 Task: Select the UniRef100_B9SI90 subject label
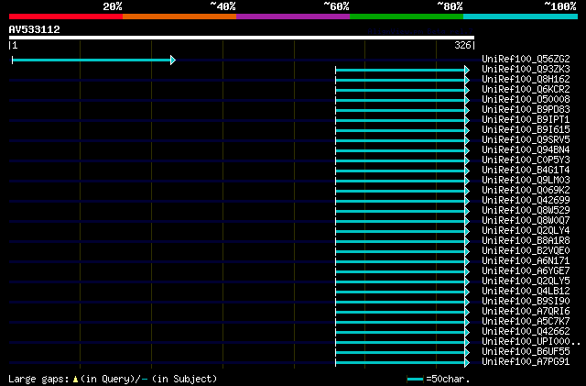[526, 302]
